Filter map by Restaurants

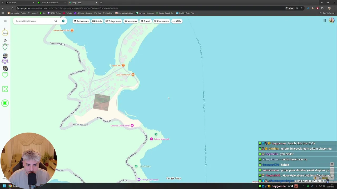81,21
